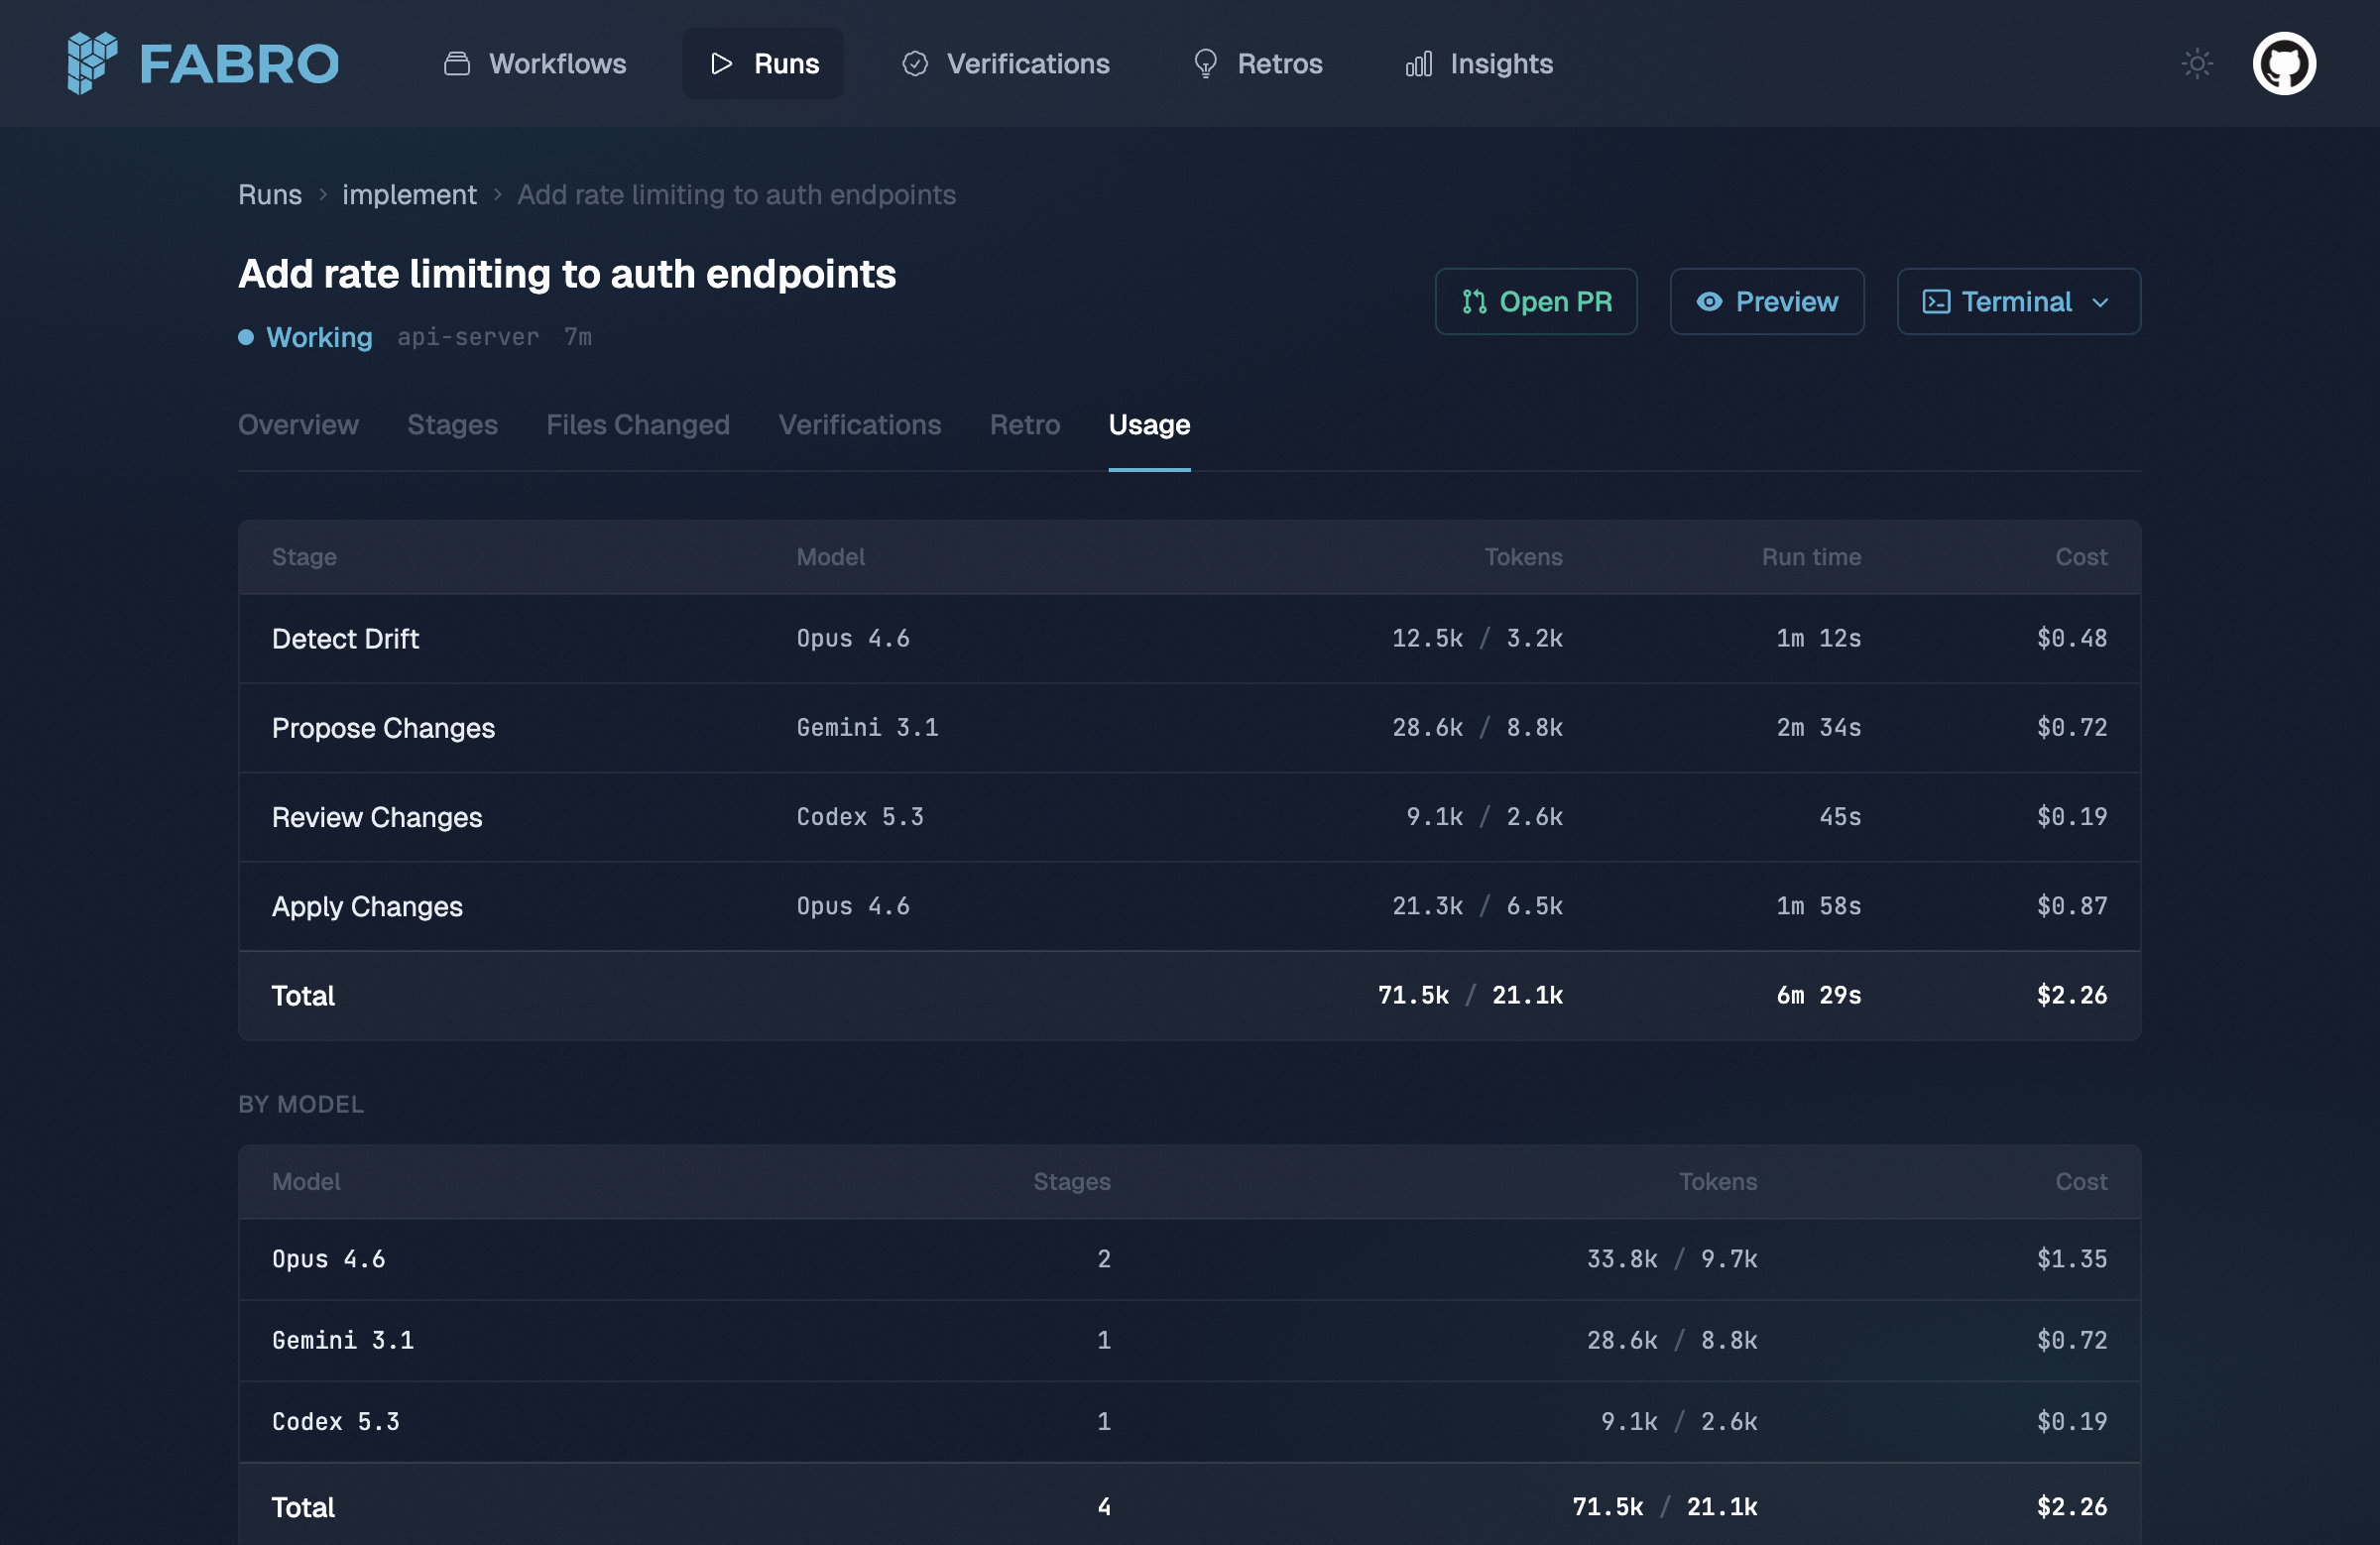
Task: Open Insights via the bar-chart icon
Action: coord(1420,63)
